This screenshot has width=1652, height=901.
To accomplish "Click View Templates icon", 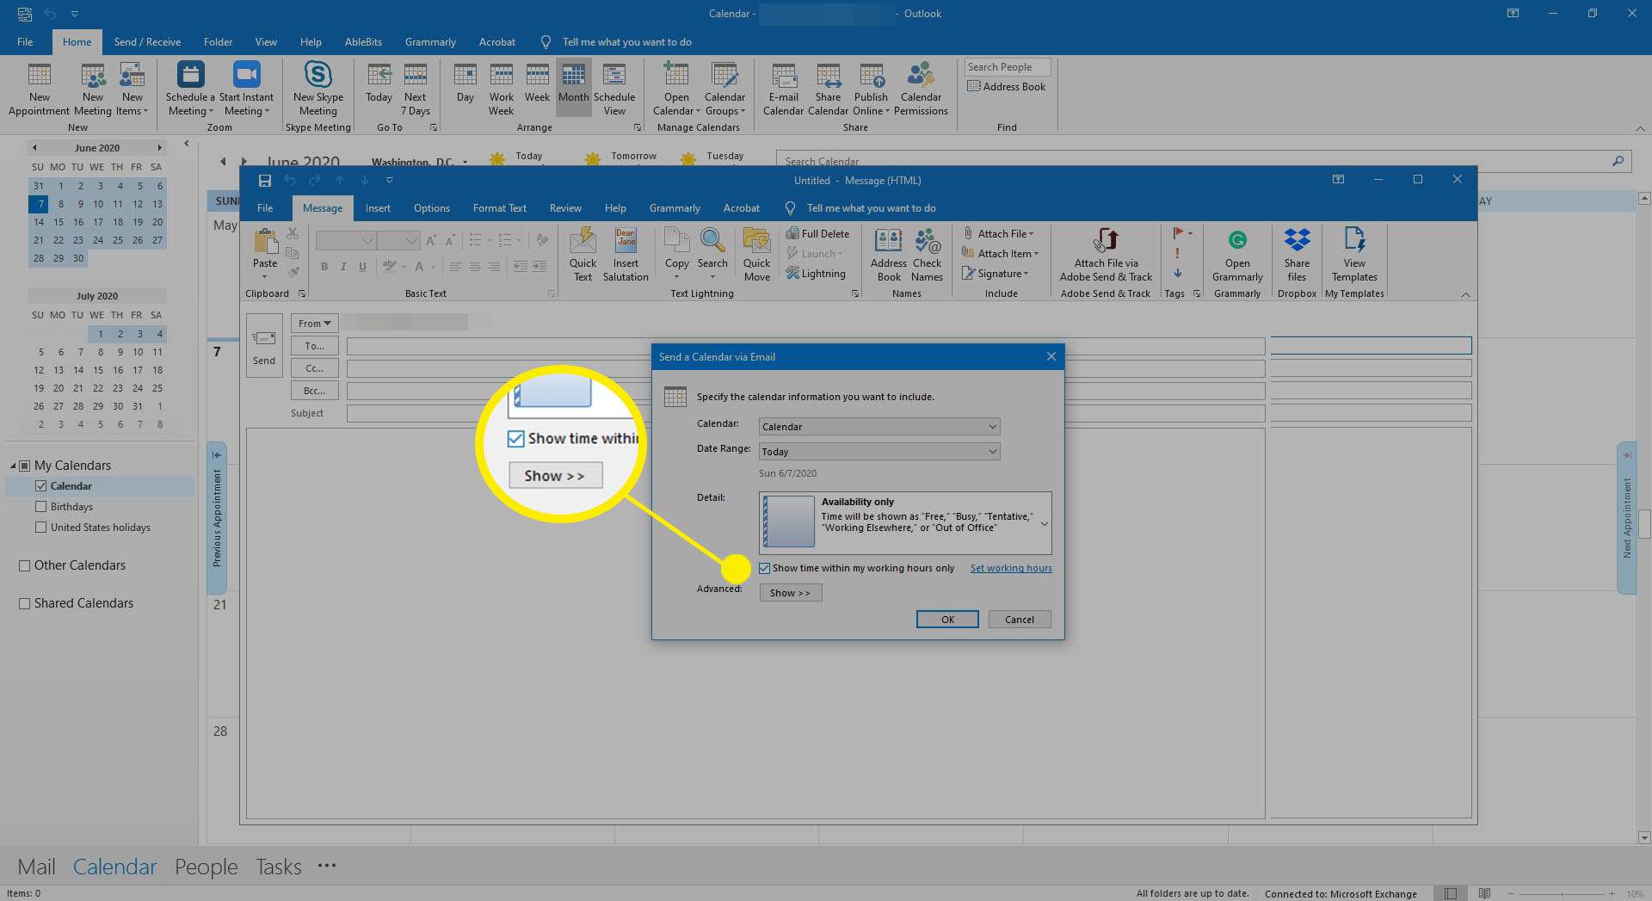I will [1354, 255].
